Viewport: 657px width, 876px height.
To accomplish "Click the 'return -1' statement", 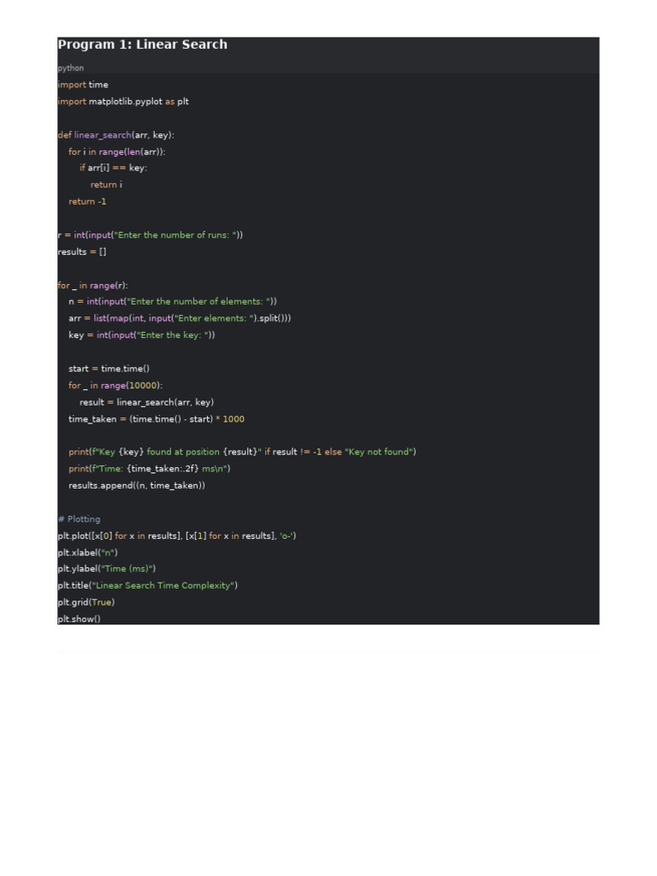I will tap(87, 202).
